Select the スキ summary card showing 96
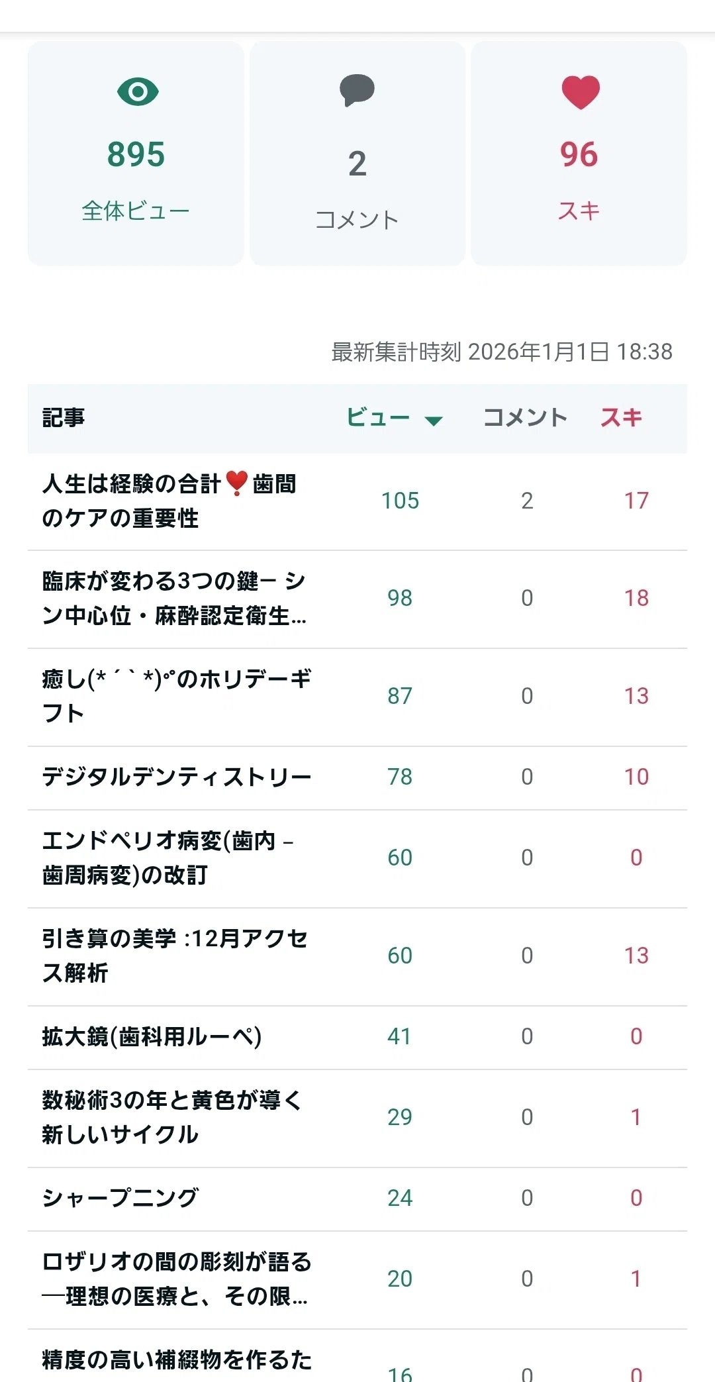The width and height of the screenshot is (715, 1382). tap(579, 153)
